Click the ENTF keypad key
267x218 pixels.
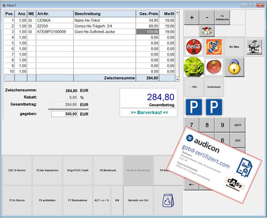point(238,125)
